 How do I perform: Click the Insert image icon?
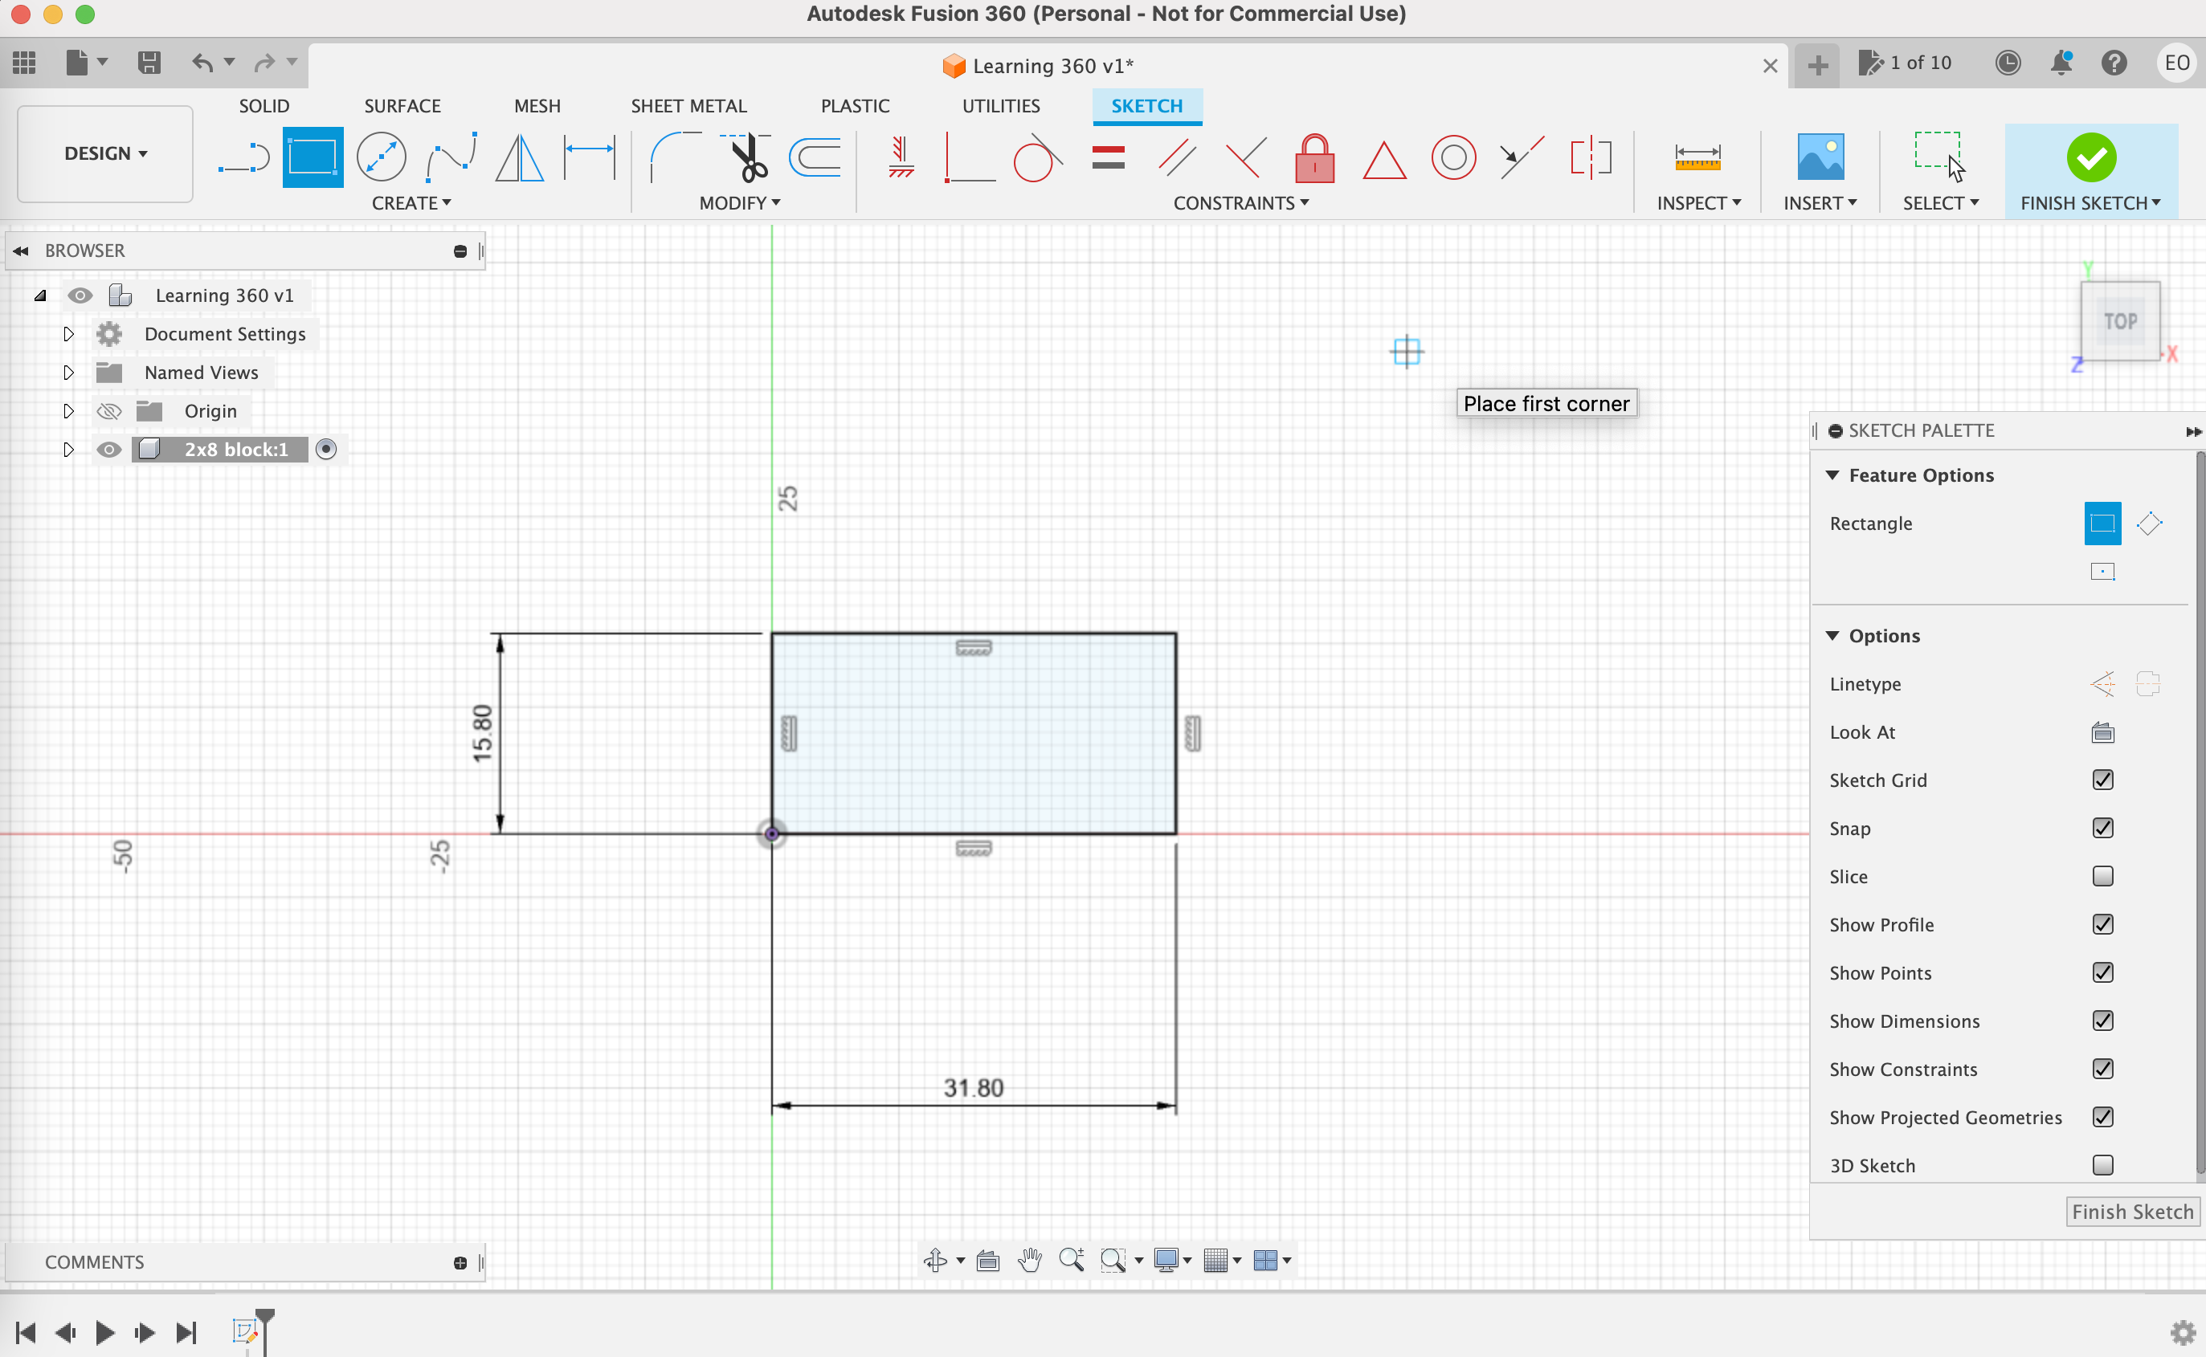point(1820,157)
